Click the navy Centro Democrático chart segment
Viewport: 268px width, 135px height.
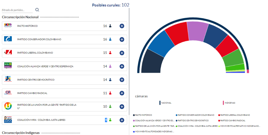point(215,36)
